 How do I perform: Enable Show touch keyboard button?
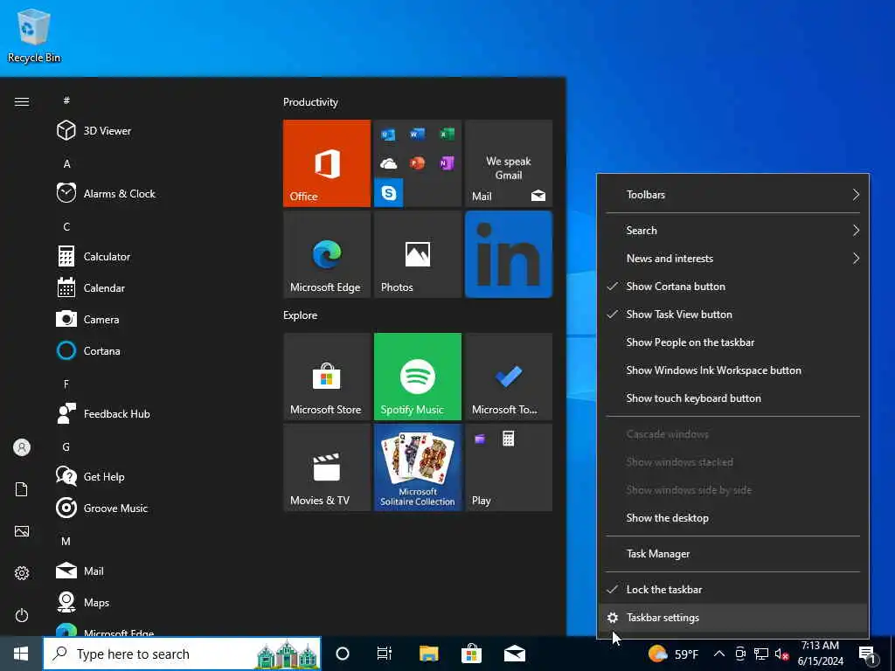click(x=733, y=398)
